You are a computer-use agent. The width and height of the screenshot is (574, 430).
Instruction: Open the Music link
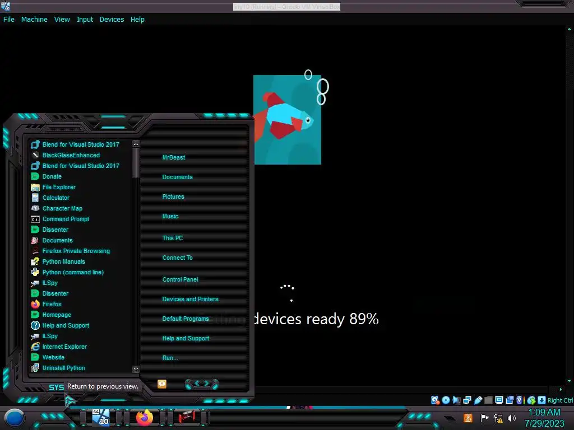click(x=170, y=216)
